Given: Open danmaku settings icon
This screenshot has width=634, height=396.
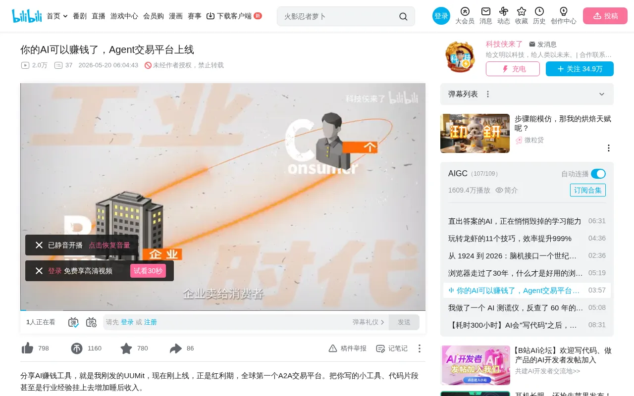Looking at the screenshot, I should click(91, 322).
